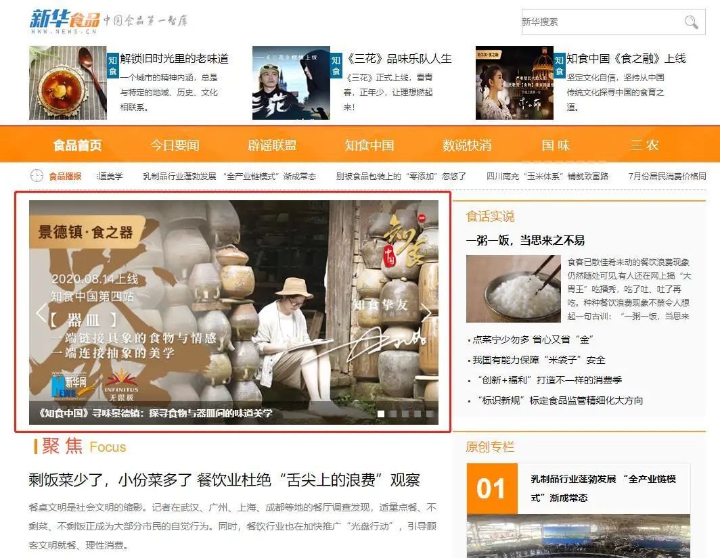
Task: Open the 三农 navigation tab
Action: 644,145
